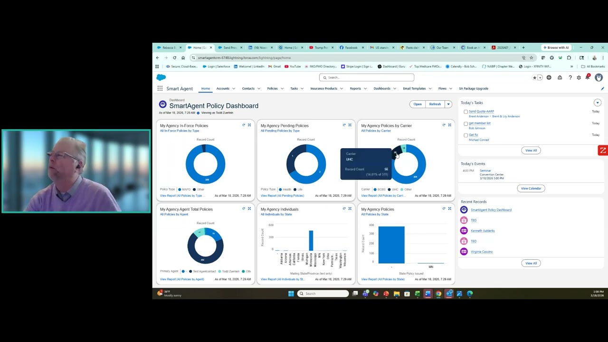608x342 pixels.
Task: Click the Todd Zuerlein legend color swatch
Action: (219, 271)
